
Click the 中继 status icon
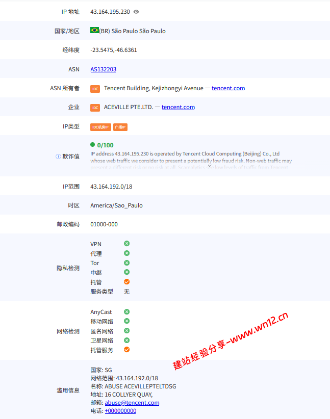tap(127, 272)
